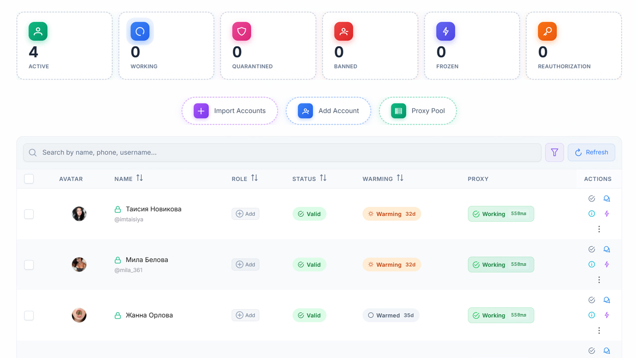This screenshot has width=638, height=358.
Task: Click the search magnifier icon
Action: (33, 153)
